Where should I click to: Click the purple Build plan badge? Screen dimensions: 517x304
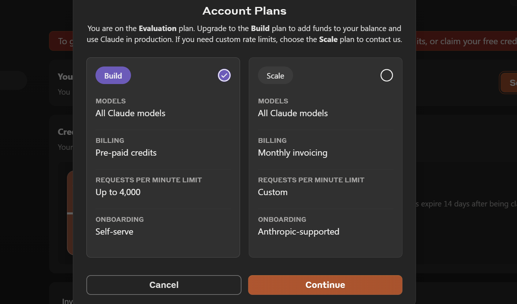113,75
